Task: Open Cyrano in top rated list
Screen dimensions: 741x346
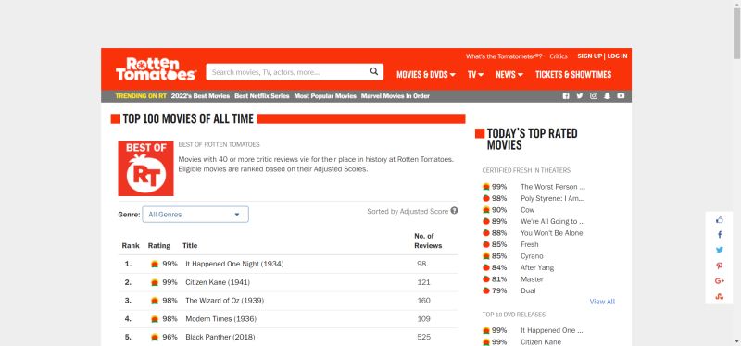Action: tap(532, 256)
